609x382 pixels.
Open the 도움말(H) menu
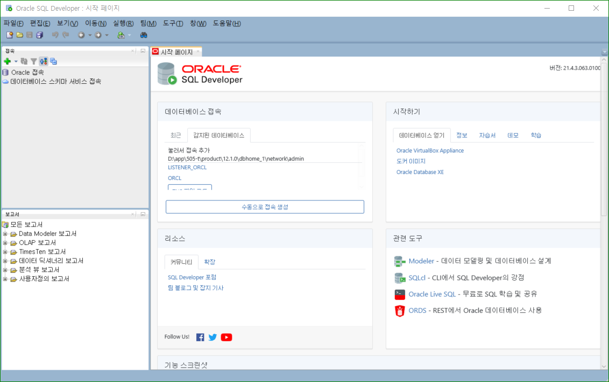tap(227, 23)
